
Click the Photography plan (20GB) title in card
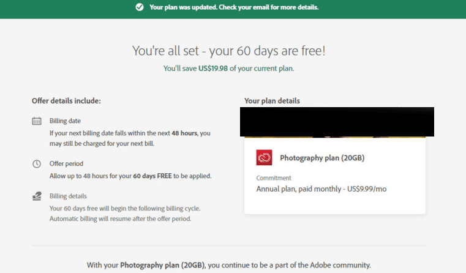click(322, 158)
